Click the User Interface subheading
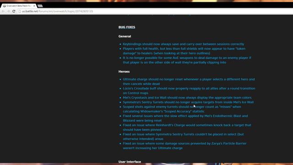Image resolution: width=293 pixels, height=165 pixels. (130, 162)
